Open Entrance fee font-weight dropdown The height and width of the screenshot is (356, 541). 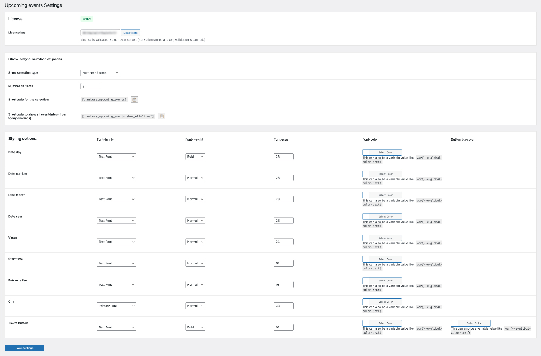195,285
